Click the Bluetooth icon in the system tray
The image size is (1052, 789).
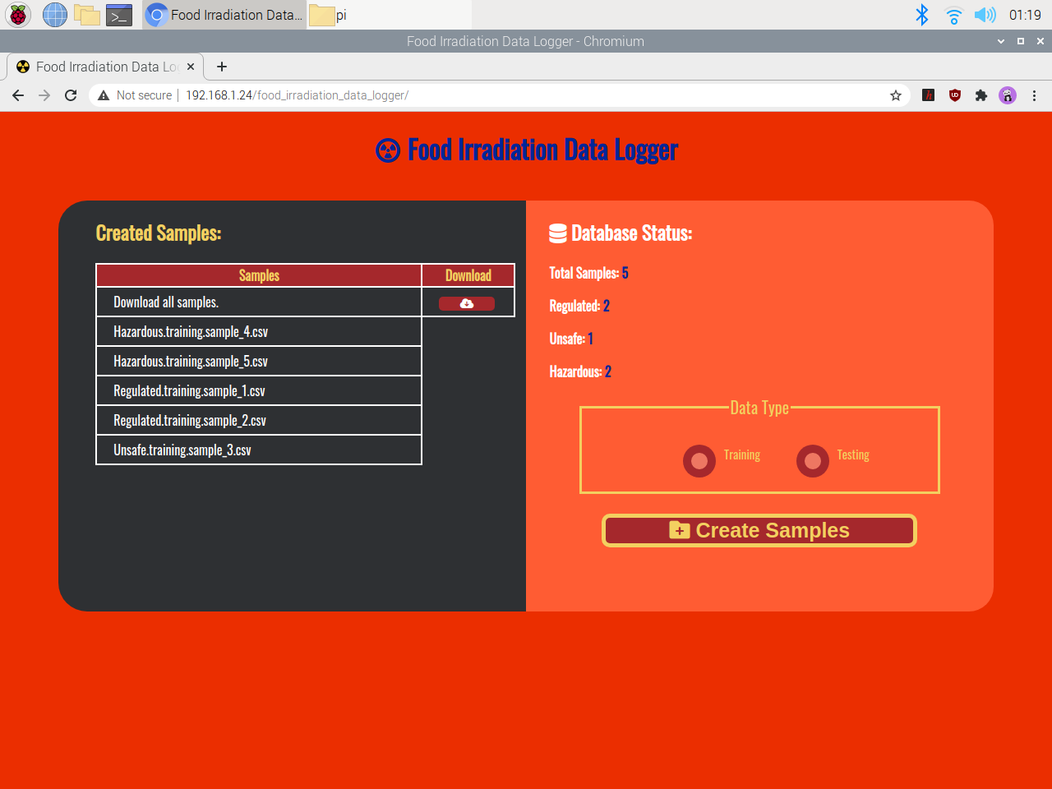click(921, 14)
